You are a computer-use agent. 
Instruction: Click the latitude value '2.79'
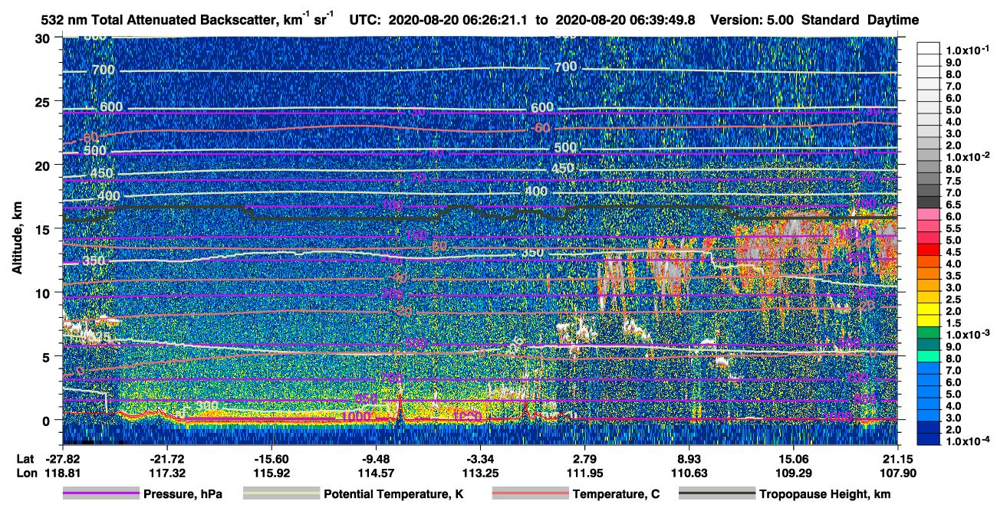click(585, 458)
